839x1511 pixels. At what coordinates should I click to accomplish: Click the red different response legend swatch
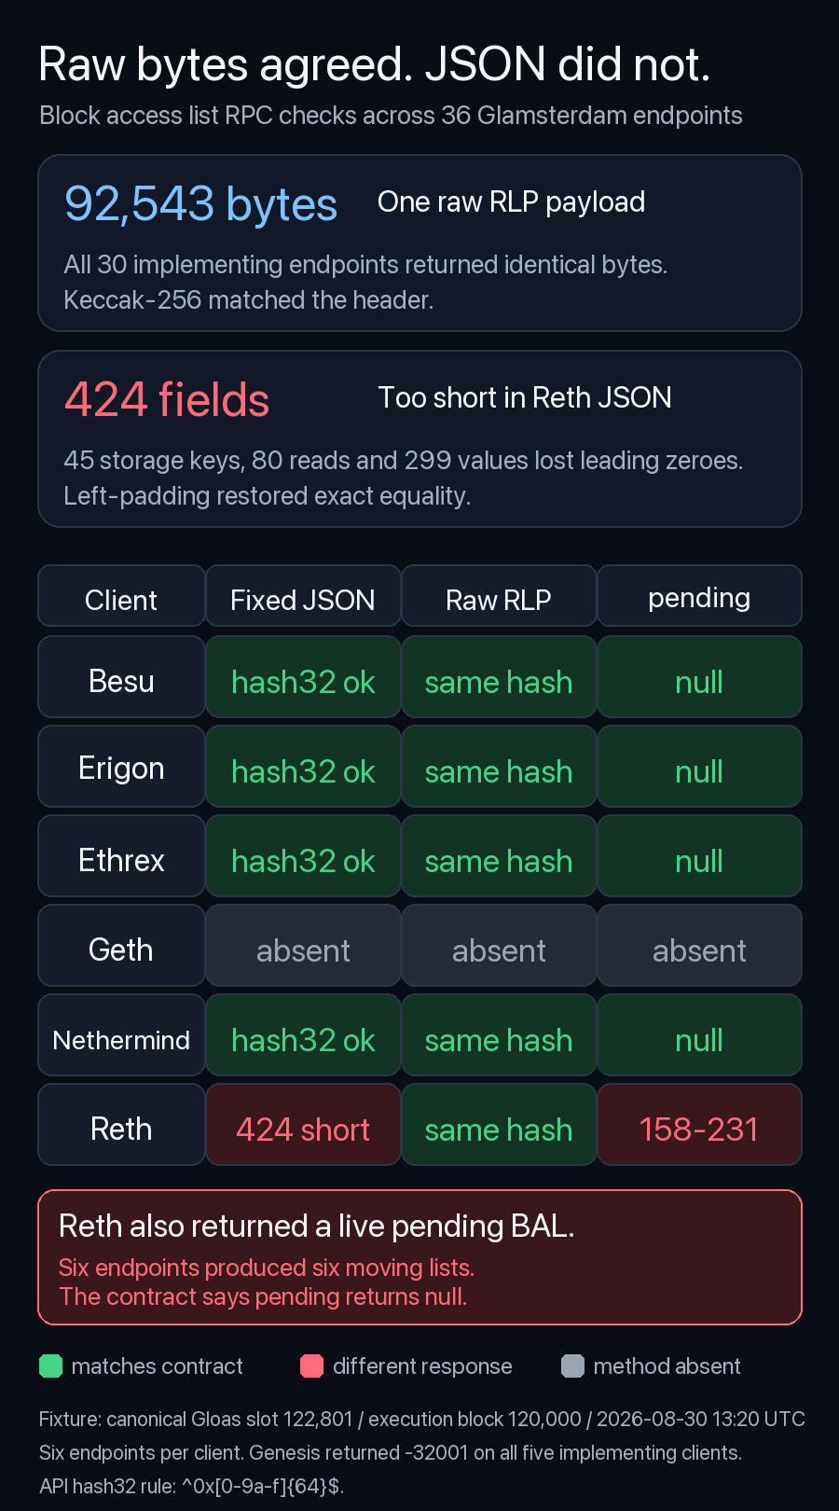(x=311, y=1366)
